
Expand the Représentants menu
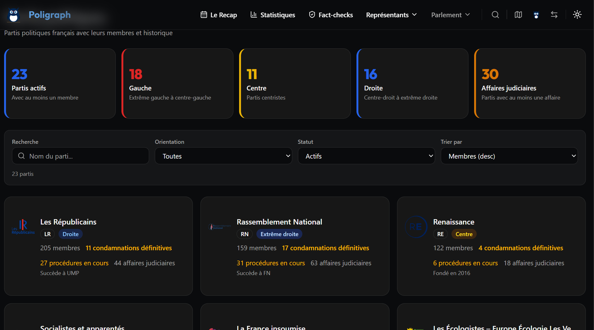pyautogui.click(x=391, y=15)
